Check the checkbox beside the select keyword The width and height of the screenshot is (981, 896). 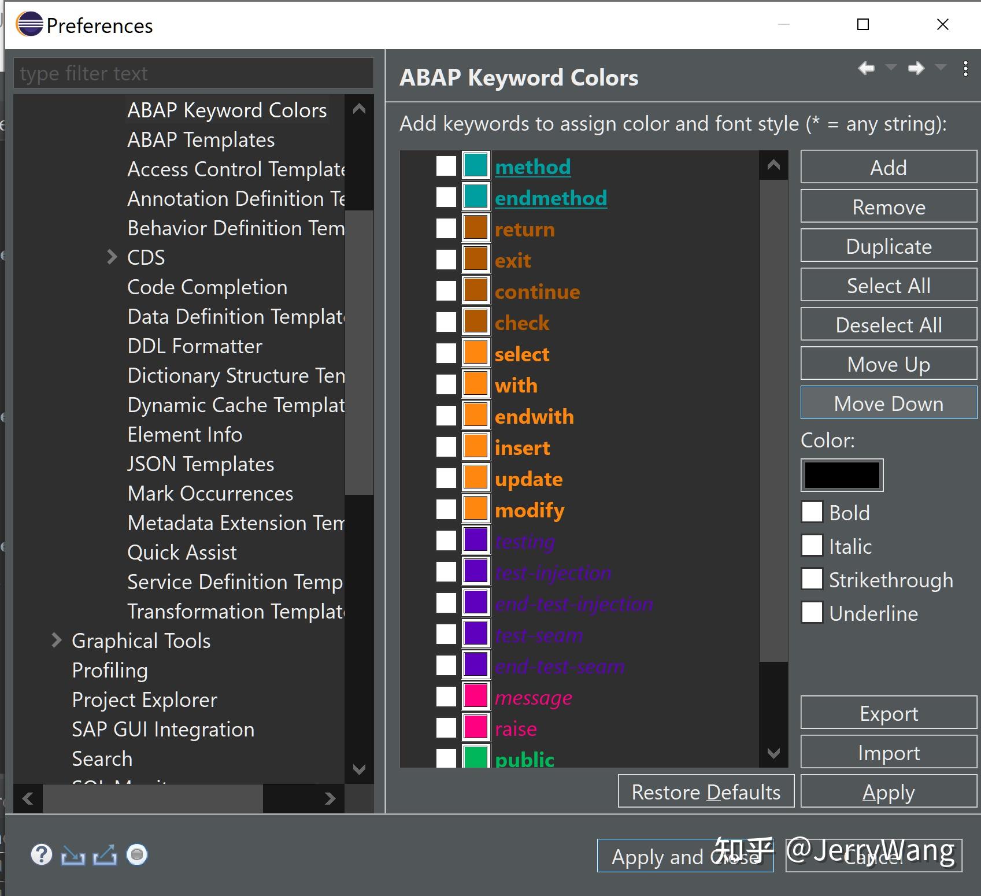pyautogui.click(x=446, y=353)
